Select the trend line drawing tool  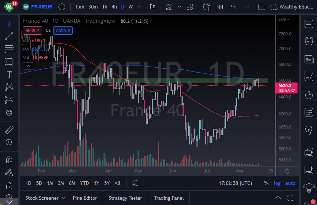9,36
